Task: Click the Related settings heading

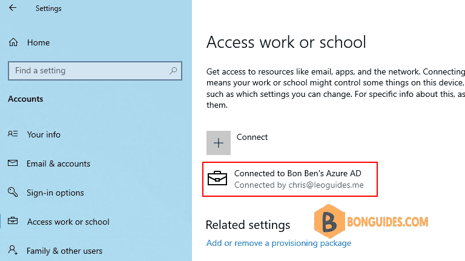Action: 248,225
